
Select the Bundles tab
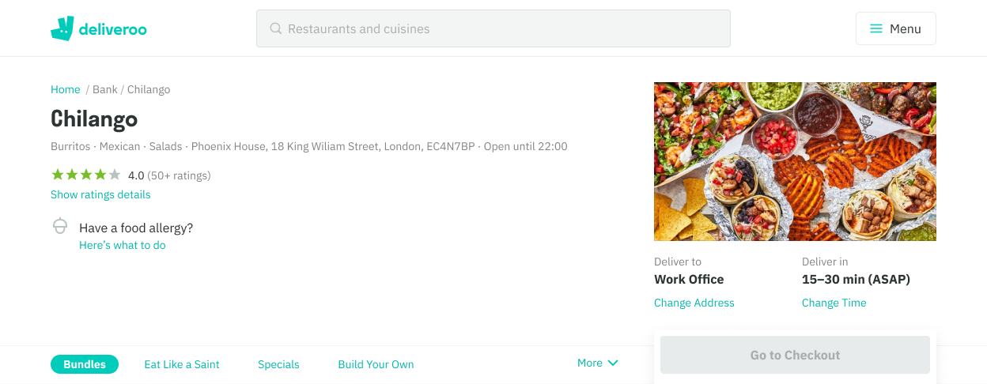pyautogui.click(x=85, y=364)
